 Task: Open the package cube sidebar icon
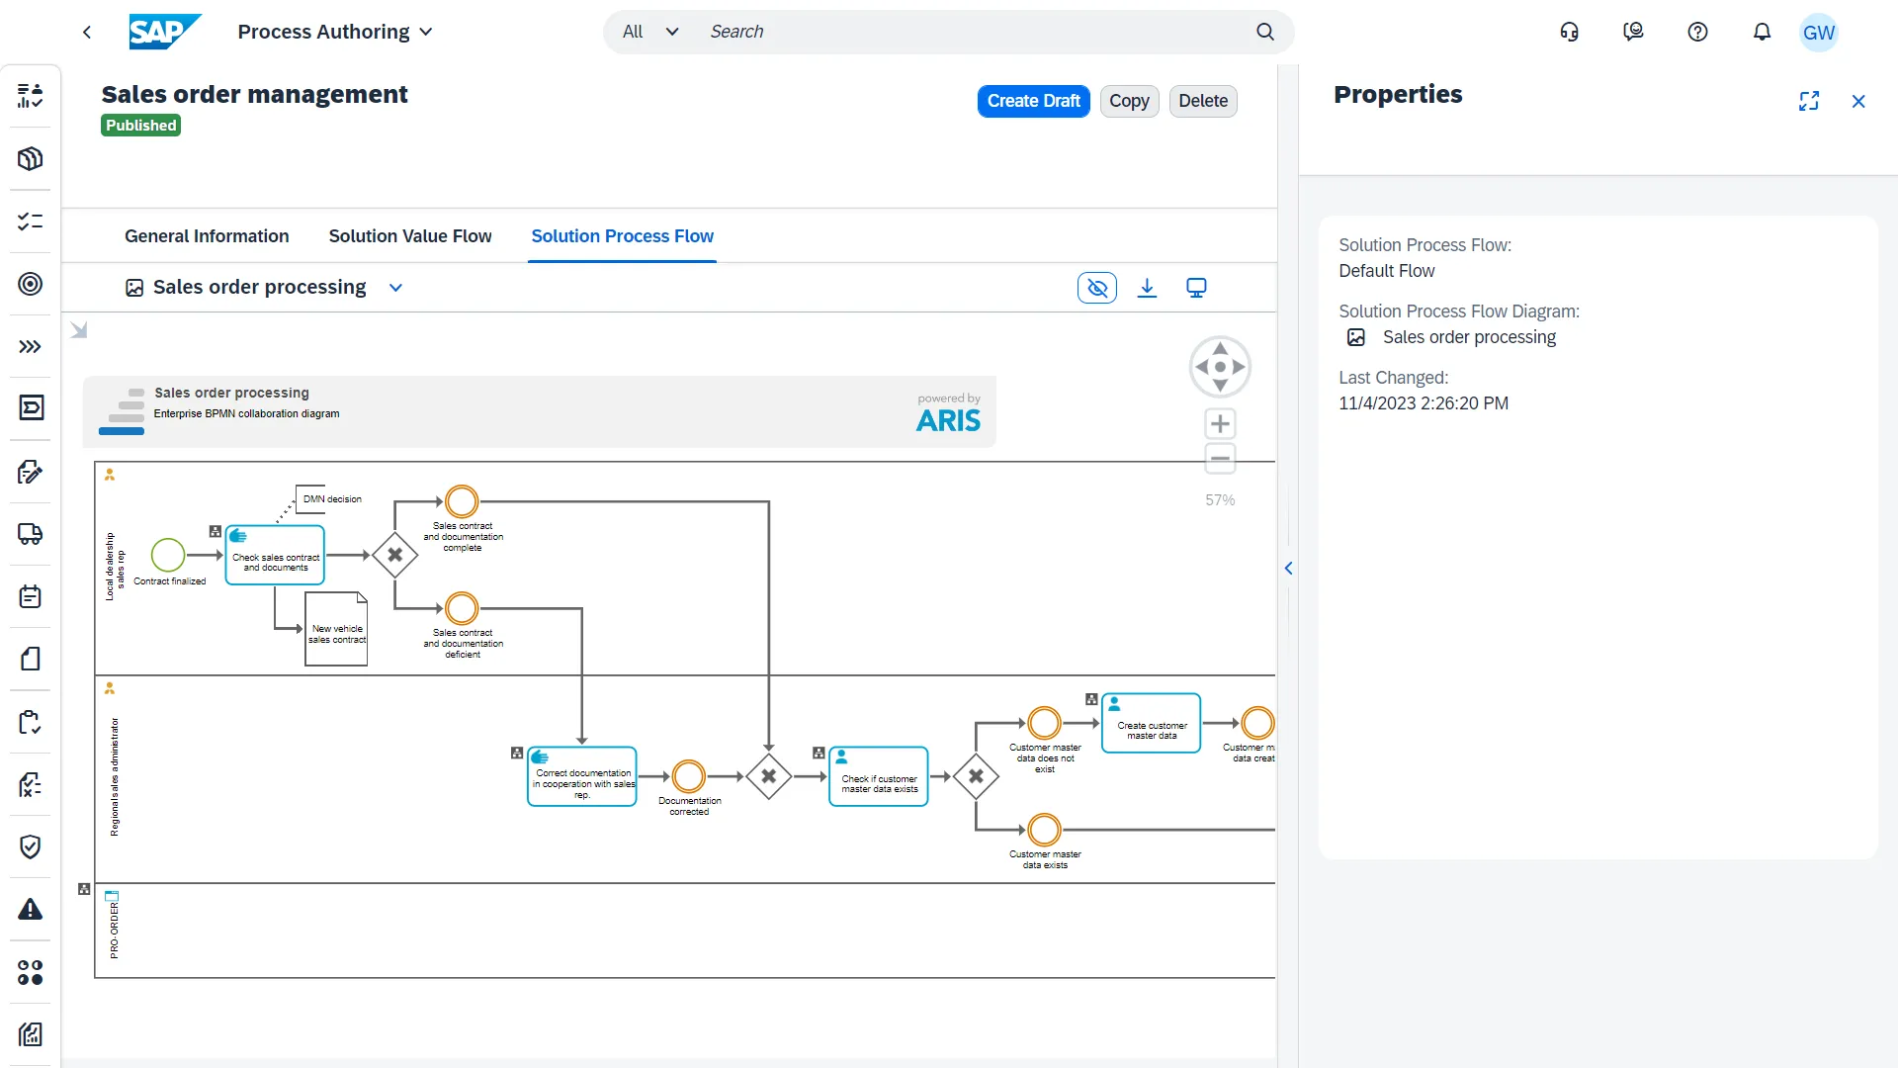pos(31,159)
